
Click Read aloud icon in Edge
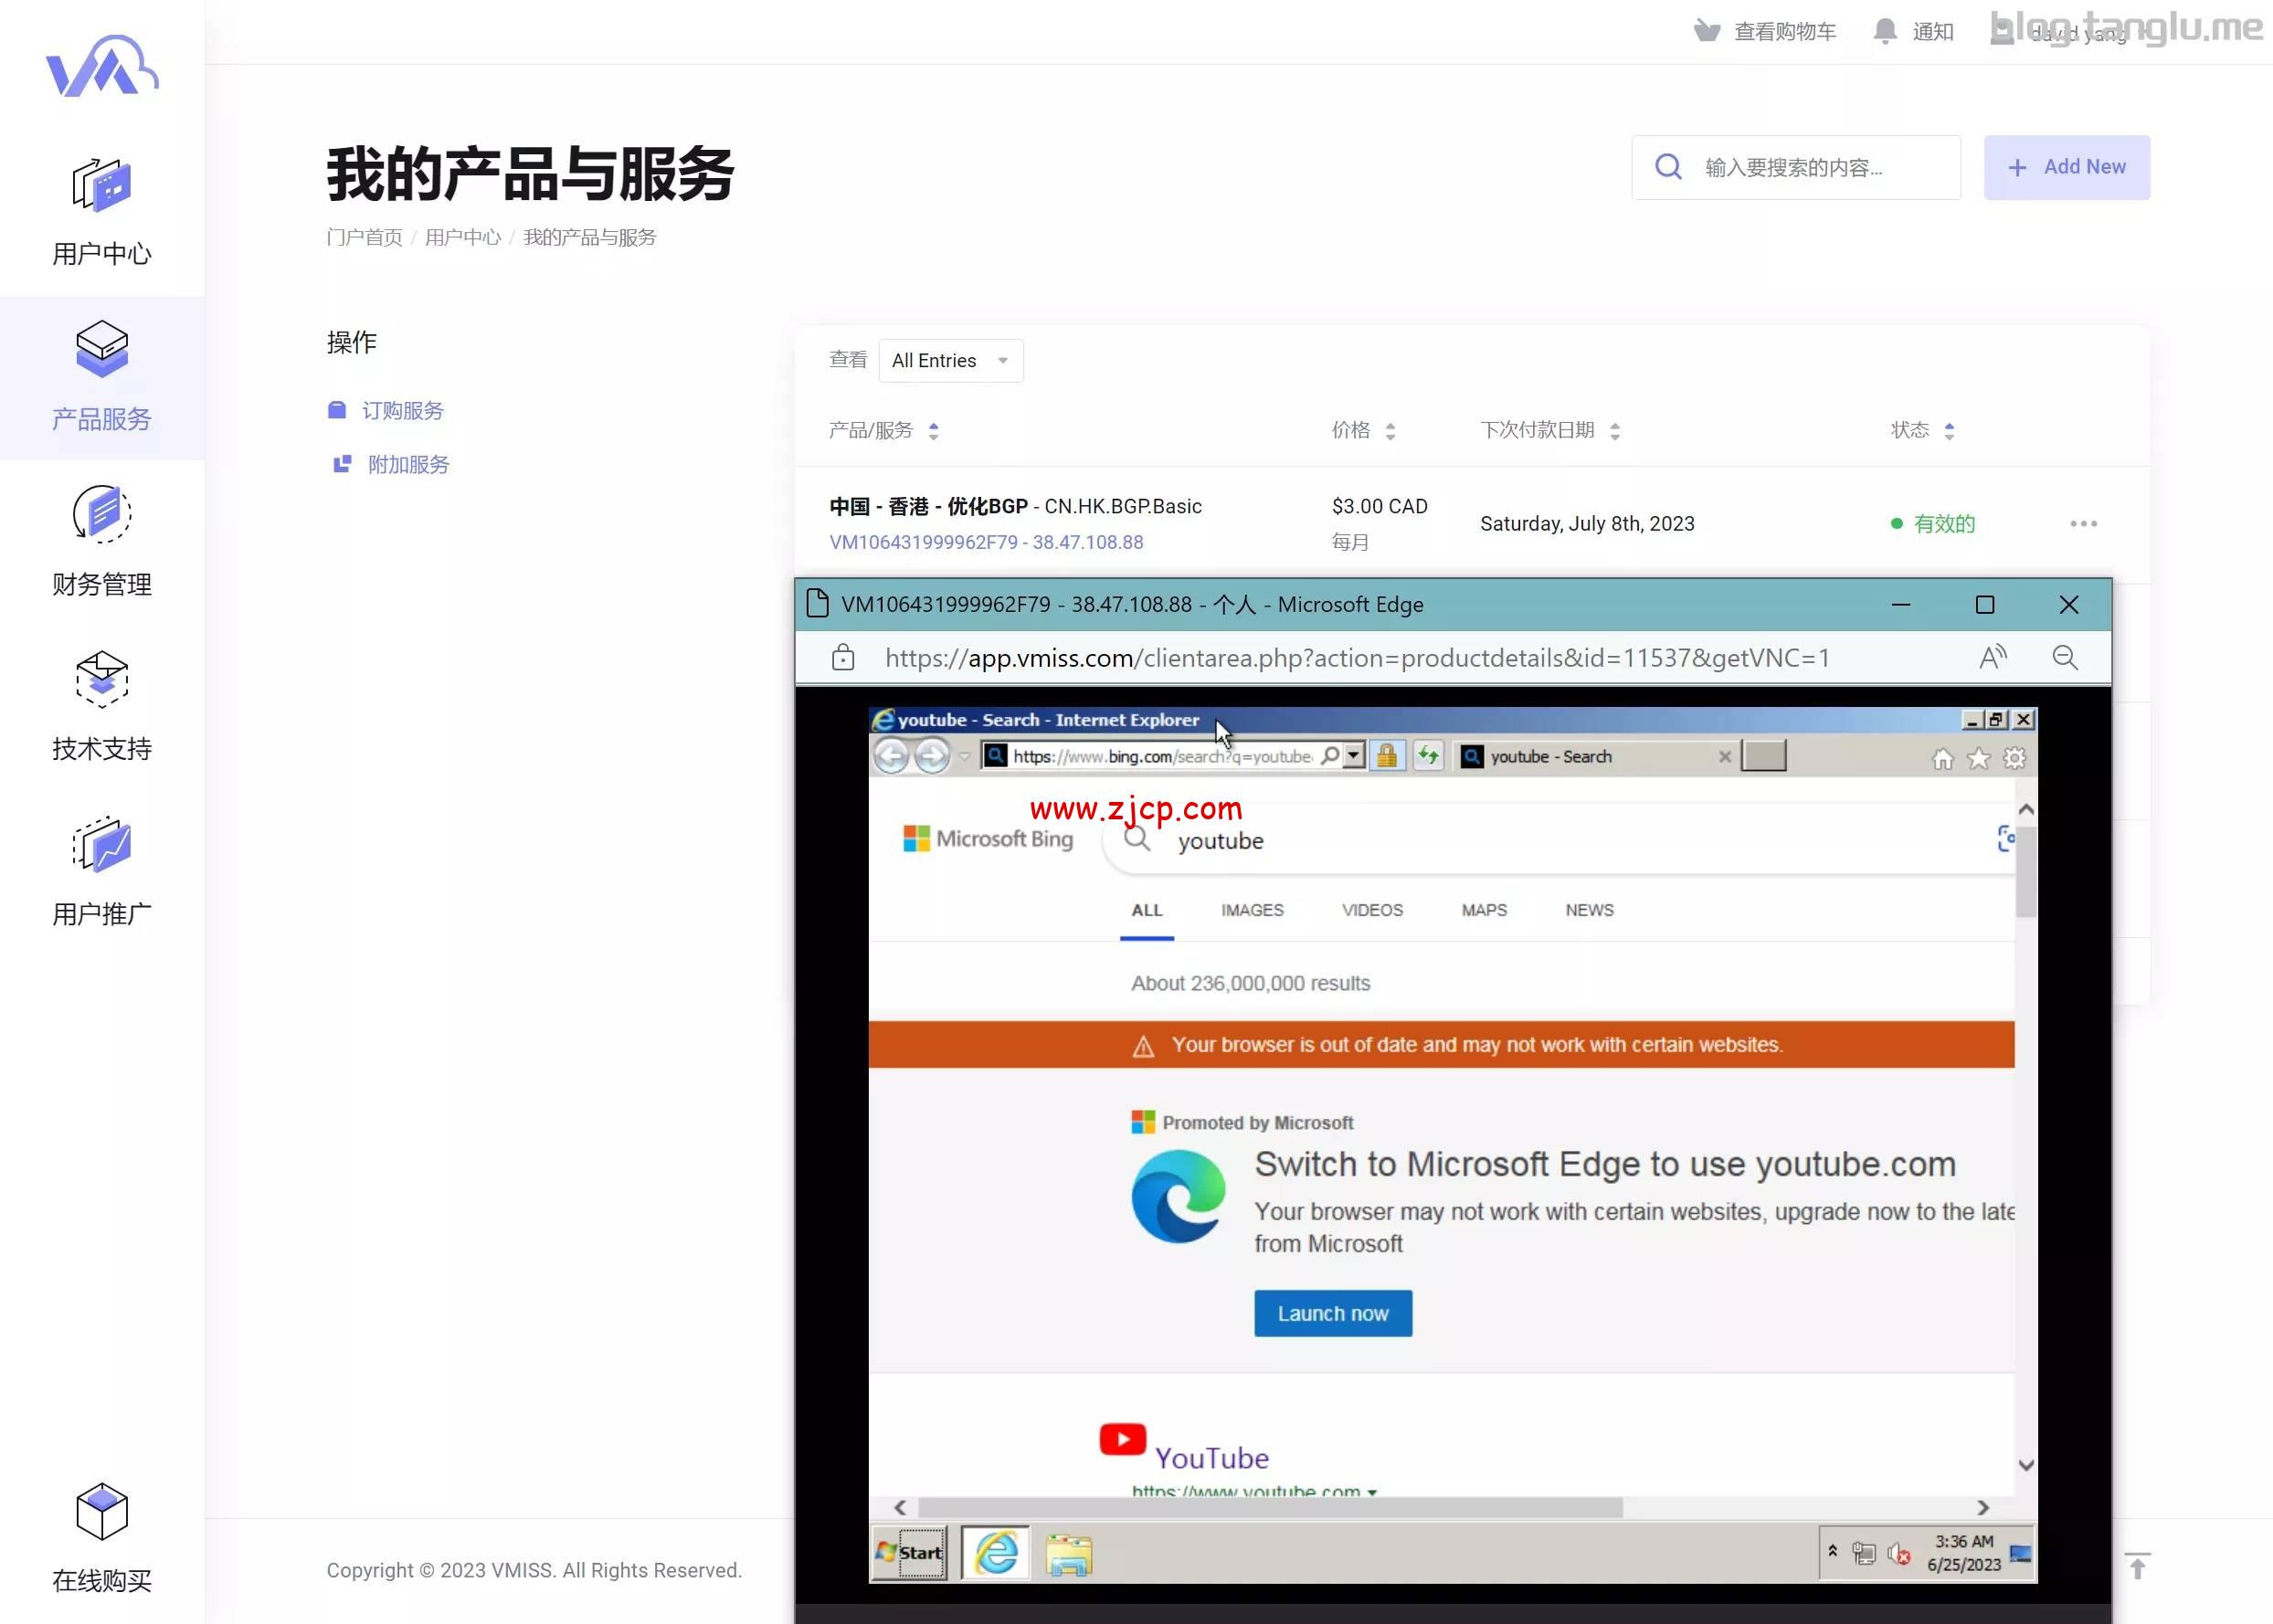[1993, 658]
